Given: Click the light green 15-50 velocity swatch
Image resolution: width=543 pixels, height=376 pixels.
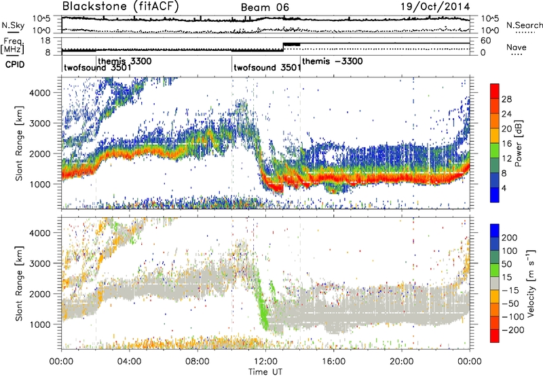Looking at the screenshot, I should [x=495, y=270].
